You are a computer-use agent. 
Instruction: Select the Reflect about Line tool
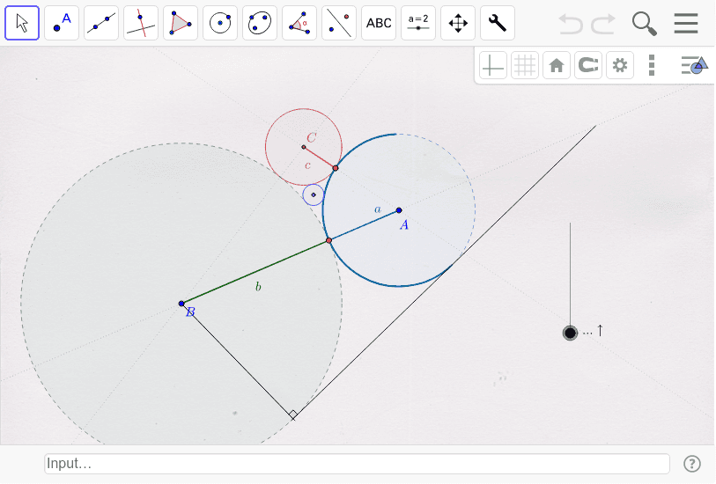(x=339, y=23)
